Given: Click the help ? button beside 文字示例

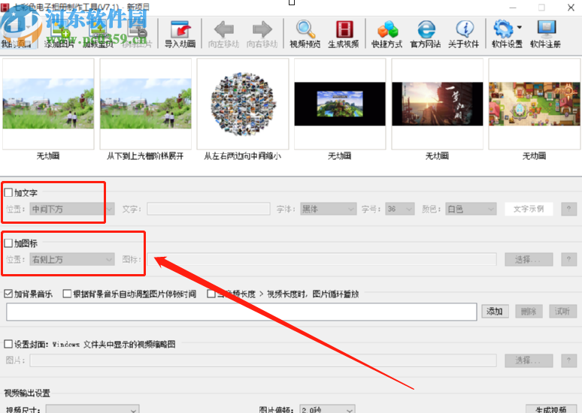Looking at the screenshot, I should (x=568, y=209).
